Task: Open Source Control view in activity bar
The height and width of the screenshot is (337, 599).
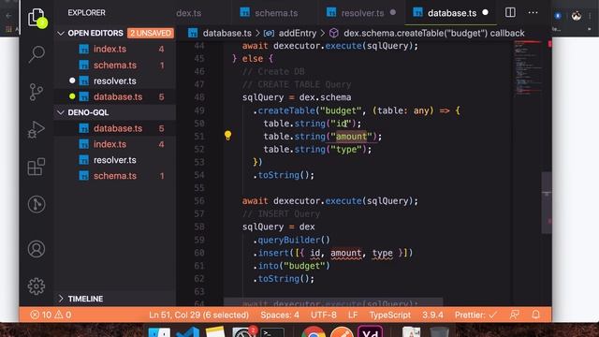Action: tap(37, 92)
